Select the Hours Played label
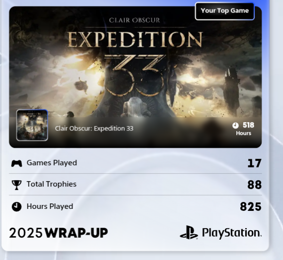 click(x=50, y=206)
